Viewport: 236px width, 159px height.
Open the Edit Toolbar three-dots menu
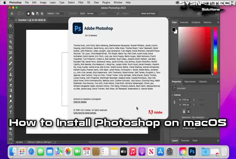pyautogui.click(x=11, y=139)
